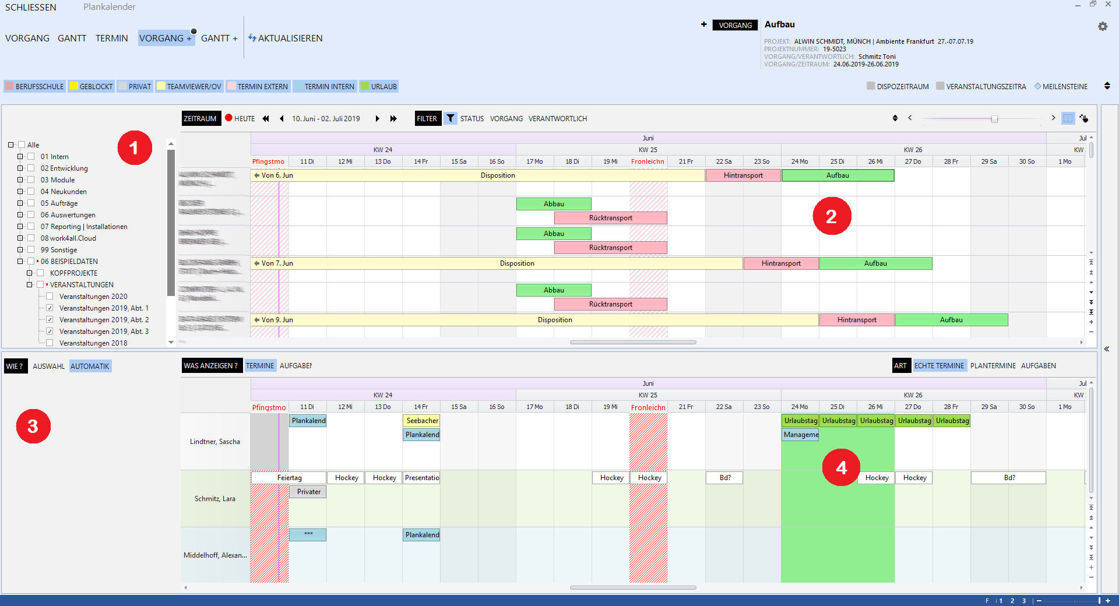Screen dimensions: 1119x606
Task: Click the plus icon beside VORGANG label
Action: pyautogui.click(x=703, y=24)
